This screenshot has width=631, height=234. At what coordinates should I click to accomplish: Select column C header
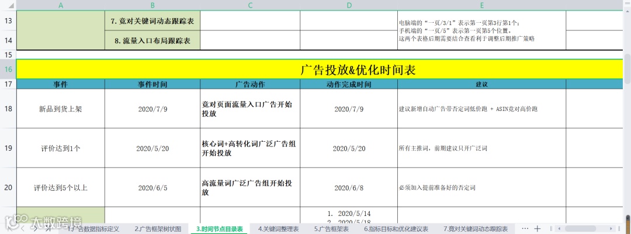[250, 5]
